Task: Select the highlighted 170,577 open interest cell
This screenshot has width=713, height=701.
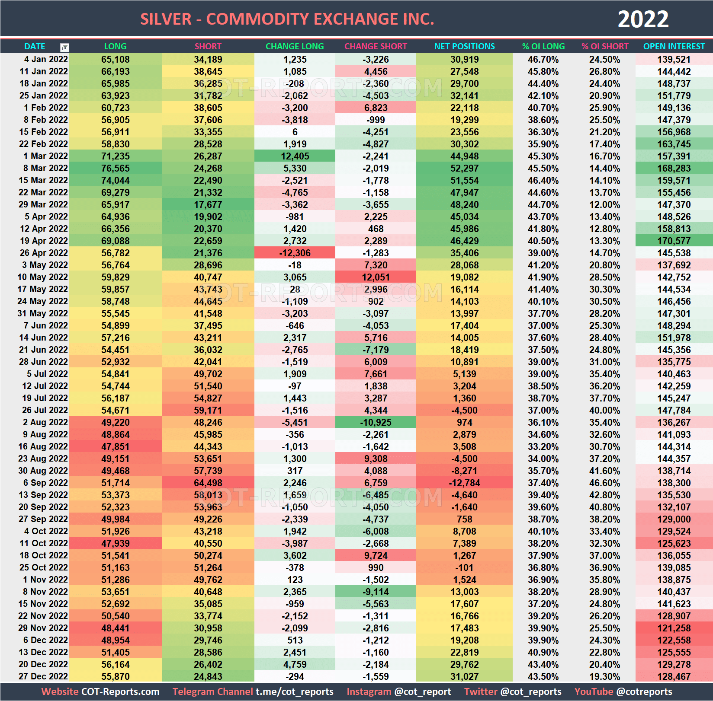Action: coord(674,241)
